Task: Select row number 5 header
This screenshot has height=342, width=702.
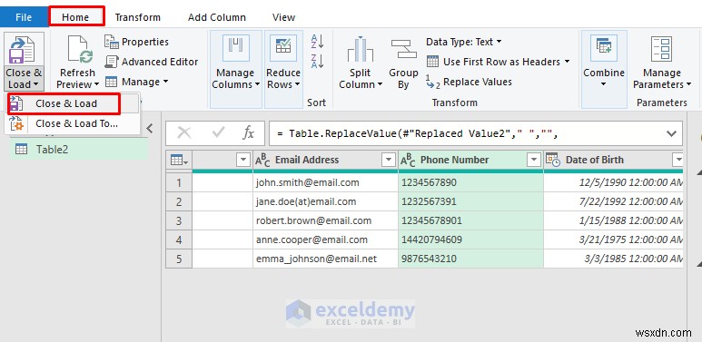Action: coord(179,259)
